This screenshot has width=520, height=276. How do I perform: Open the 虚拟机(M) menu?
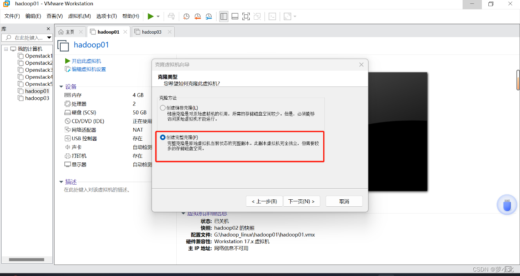[x=80, y=16]
